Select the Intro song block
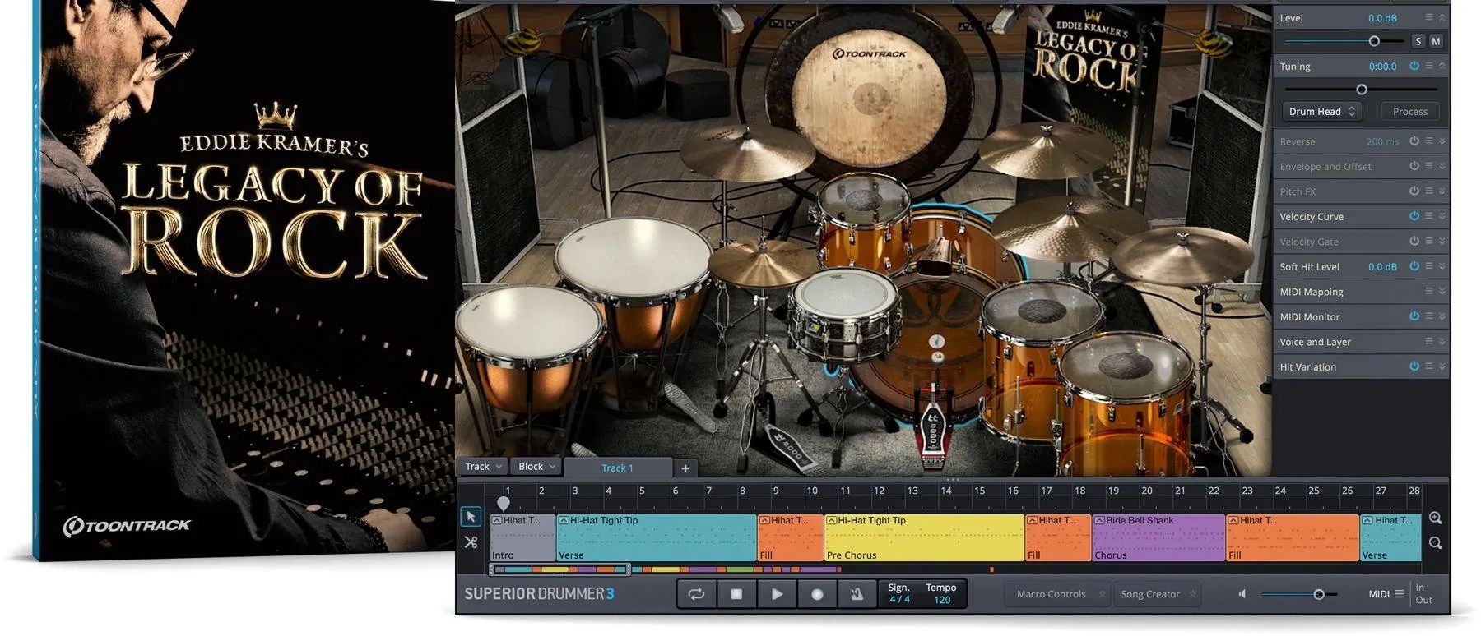The width and height of the screenshot is (1481, 636). point(522,538)
